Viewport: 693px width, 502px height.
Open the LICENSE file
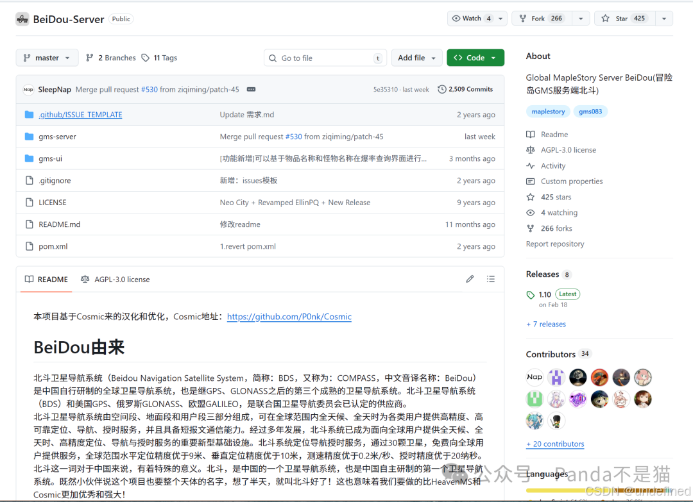(52, 203)
